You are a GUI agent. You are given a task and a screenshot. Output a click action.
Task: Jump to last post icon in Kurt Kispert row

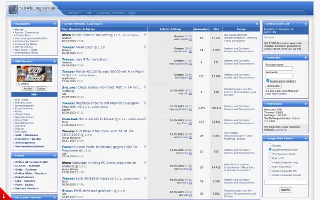point(190,138)
